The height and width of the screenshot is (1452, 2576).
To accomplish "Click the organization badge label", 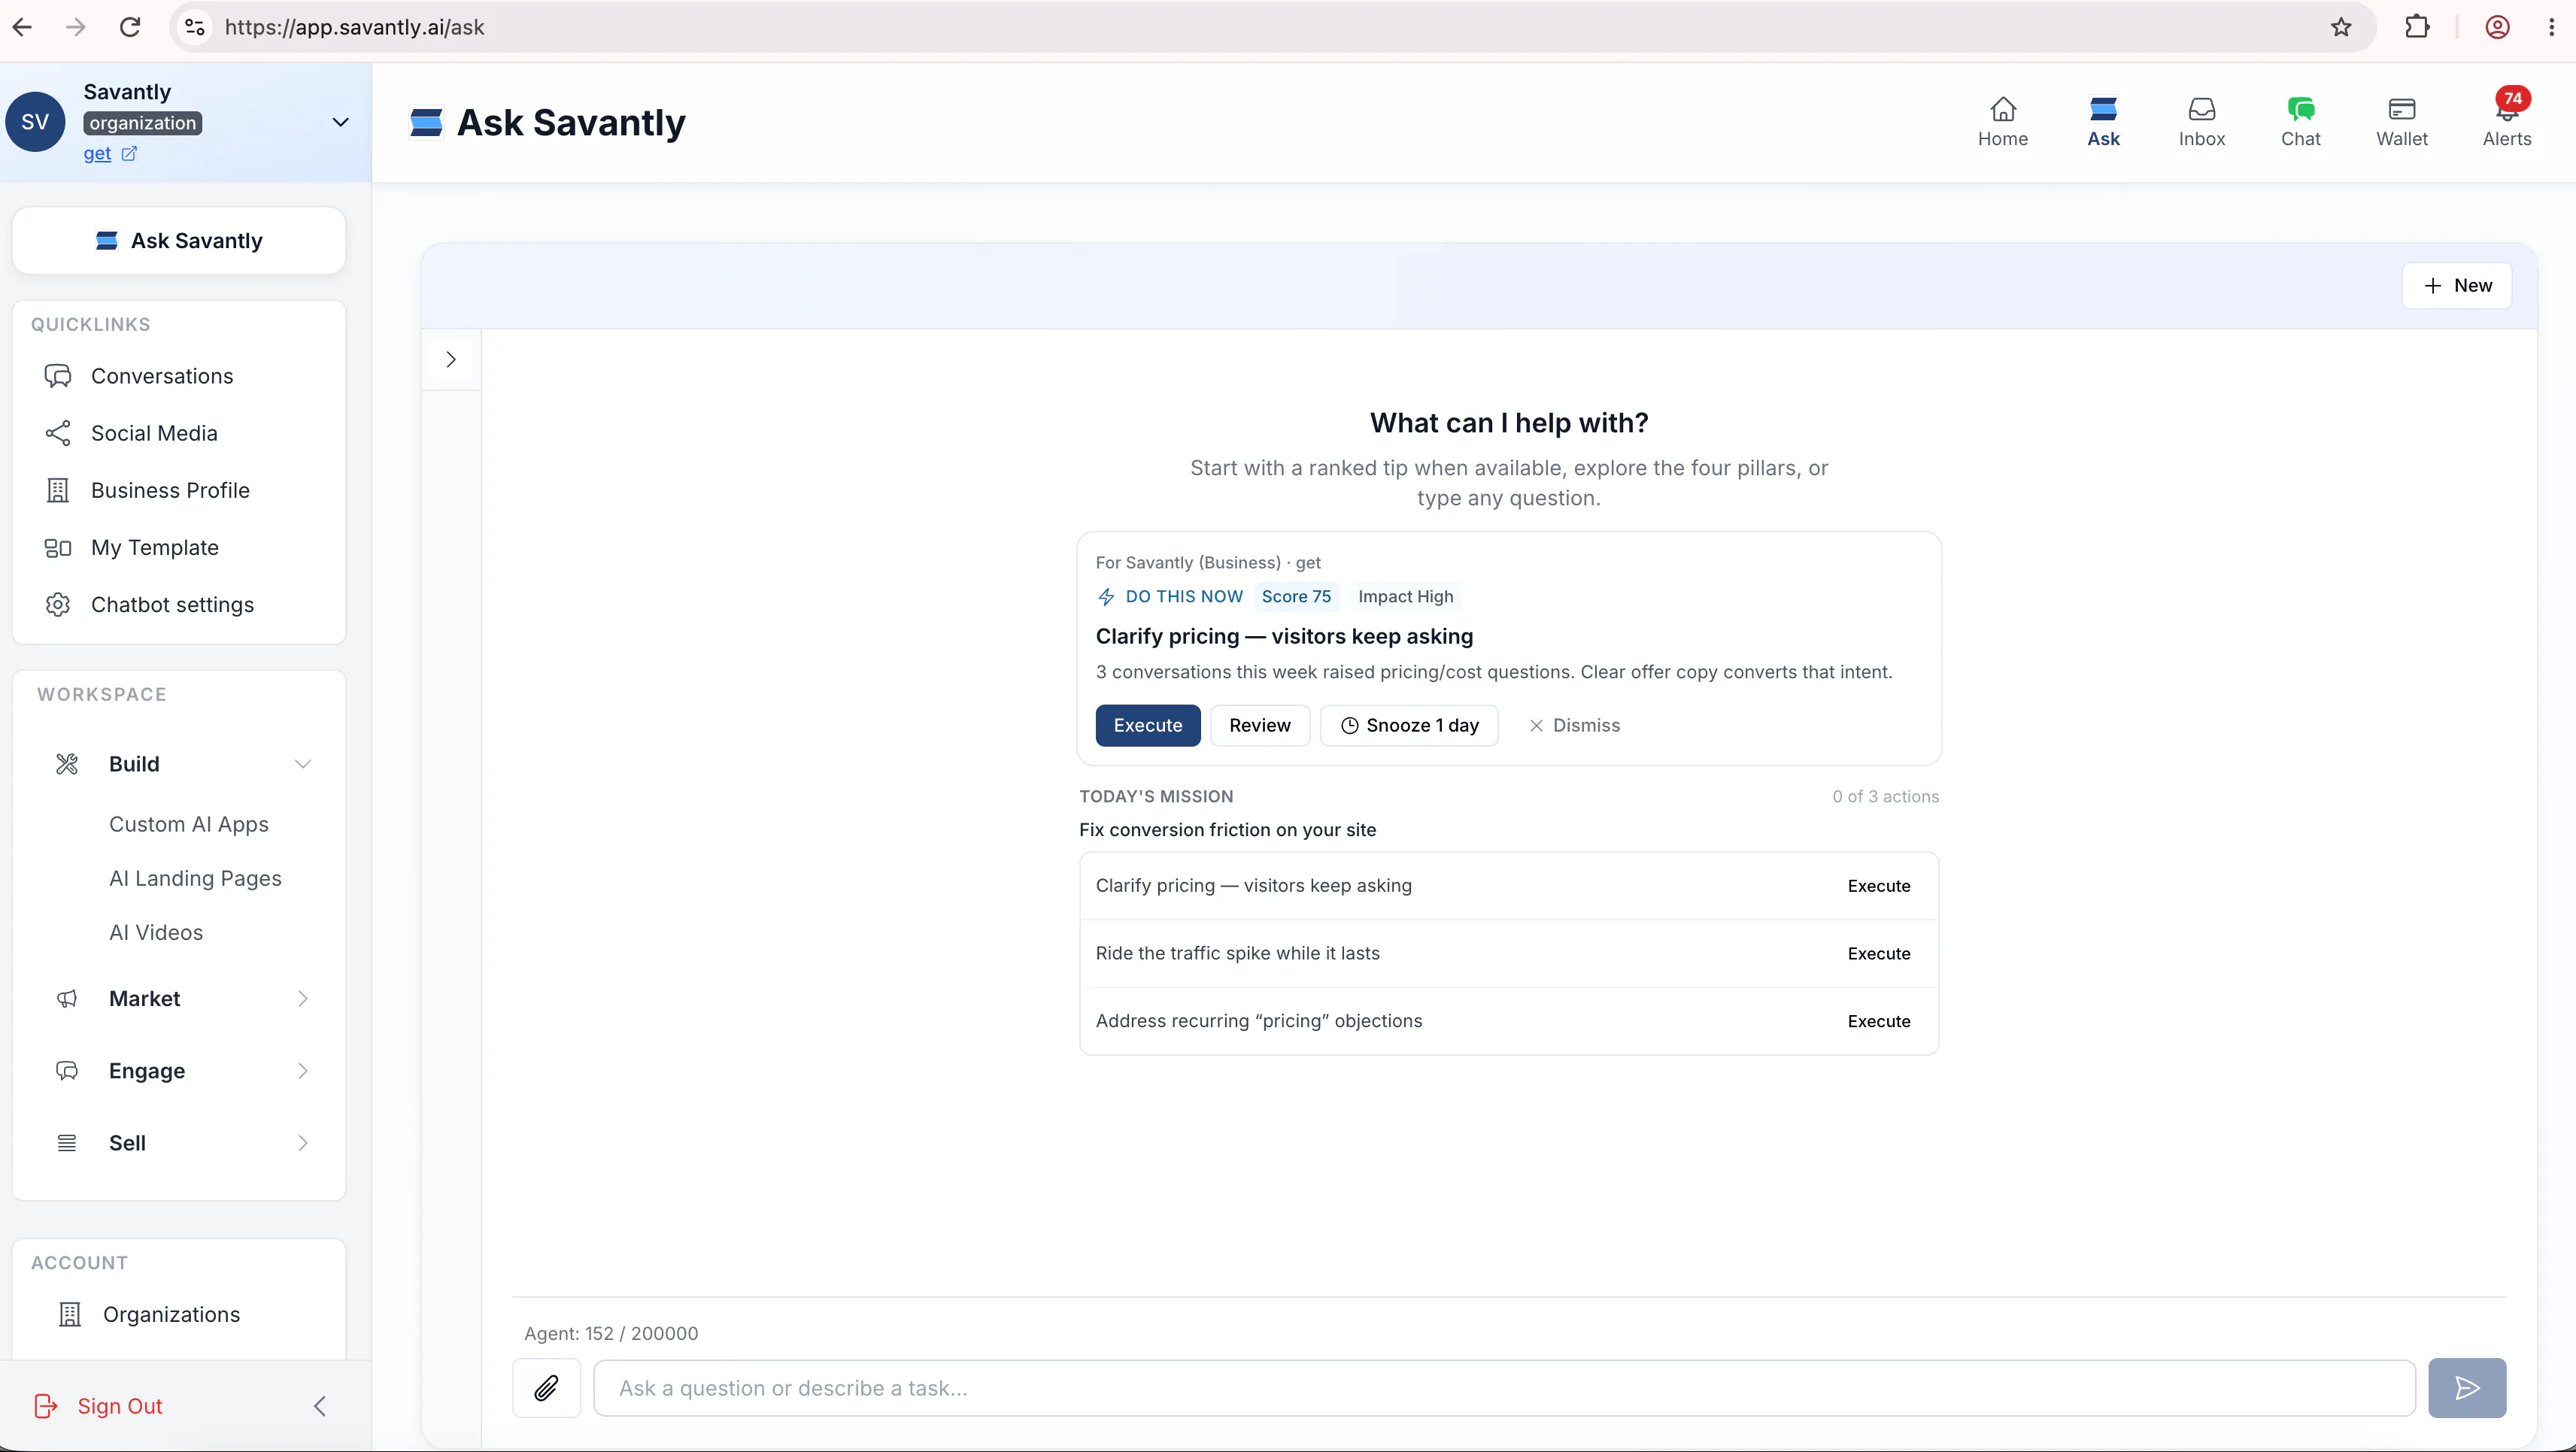I will 143,123.
